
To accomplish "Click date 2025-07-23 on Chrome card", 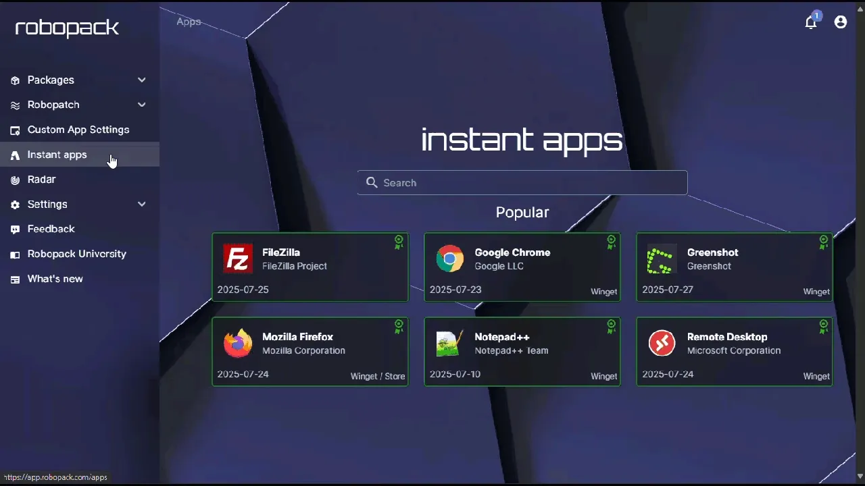I will [x=455, y=290].
